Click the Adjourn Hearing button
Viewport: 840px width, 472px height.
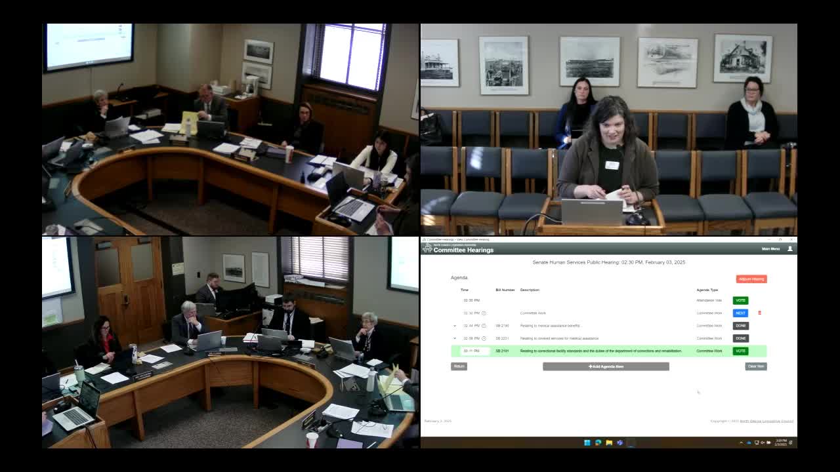(751, 279)
